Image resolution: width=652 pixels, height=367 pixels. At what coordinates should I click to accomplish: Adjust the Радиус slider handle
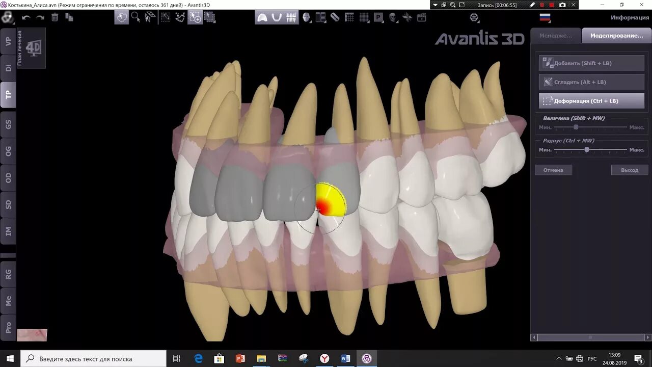coord(586,150)
